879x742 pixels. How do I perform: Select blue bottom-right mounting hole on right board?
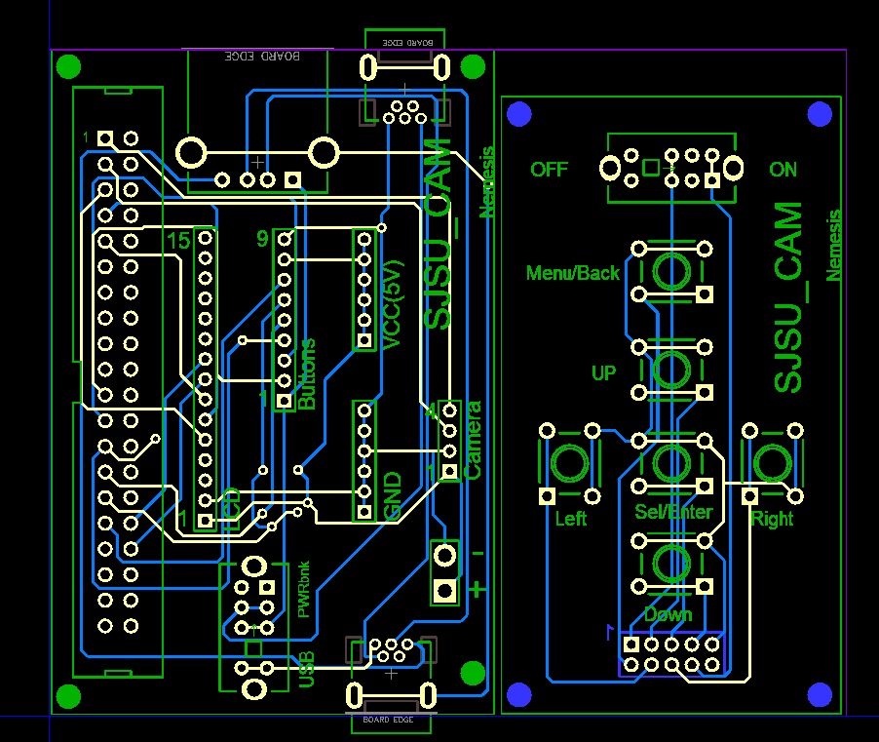(x=820, y=694)
